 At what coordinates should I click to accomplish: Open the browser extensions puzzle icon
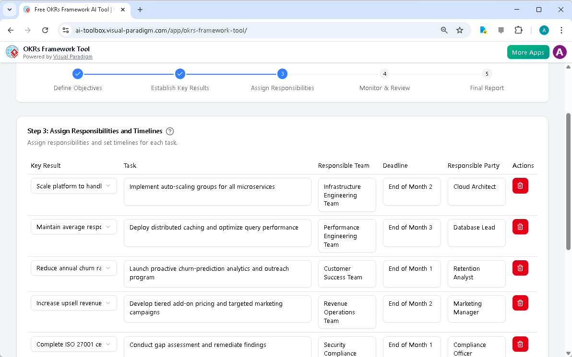point(518,30)
